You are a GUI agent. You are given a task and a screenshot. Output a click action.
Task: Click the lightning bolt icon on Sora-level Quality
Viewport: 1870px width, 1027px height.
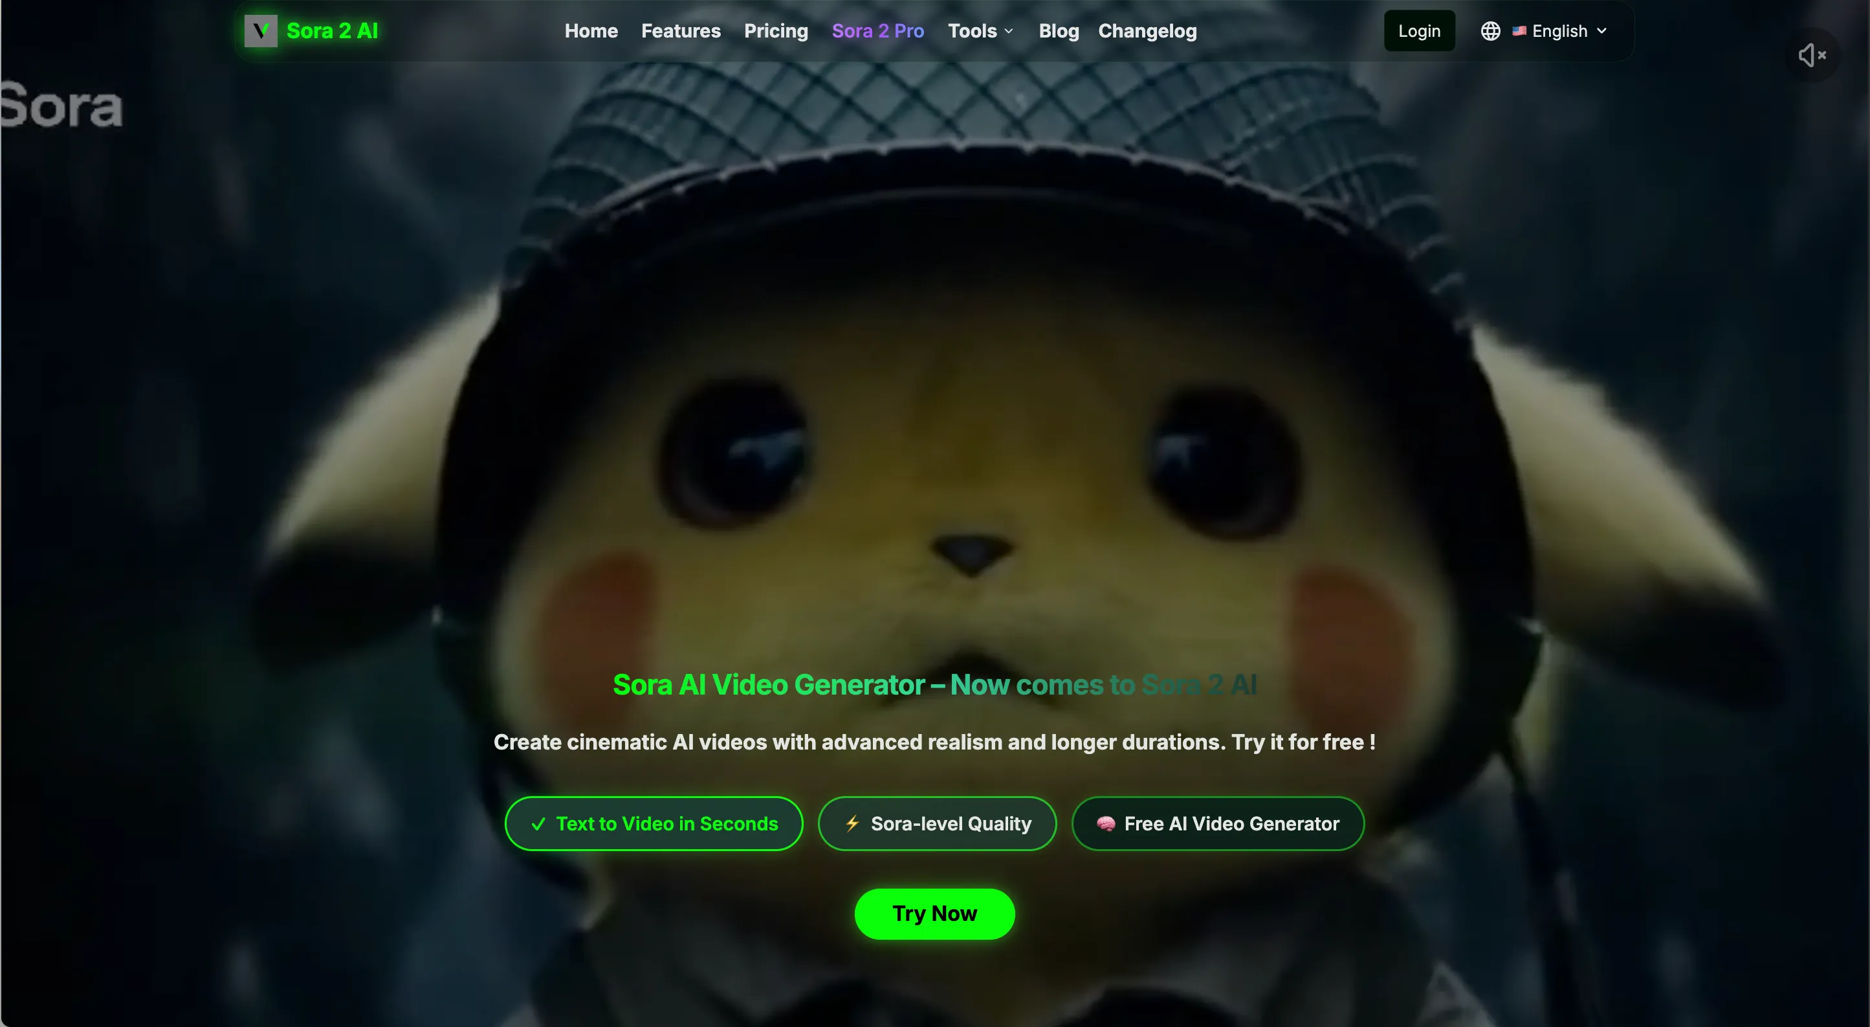click(852, 824)
